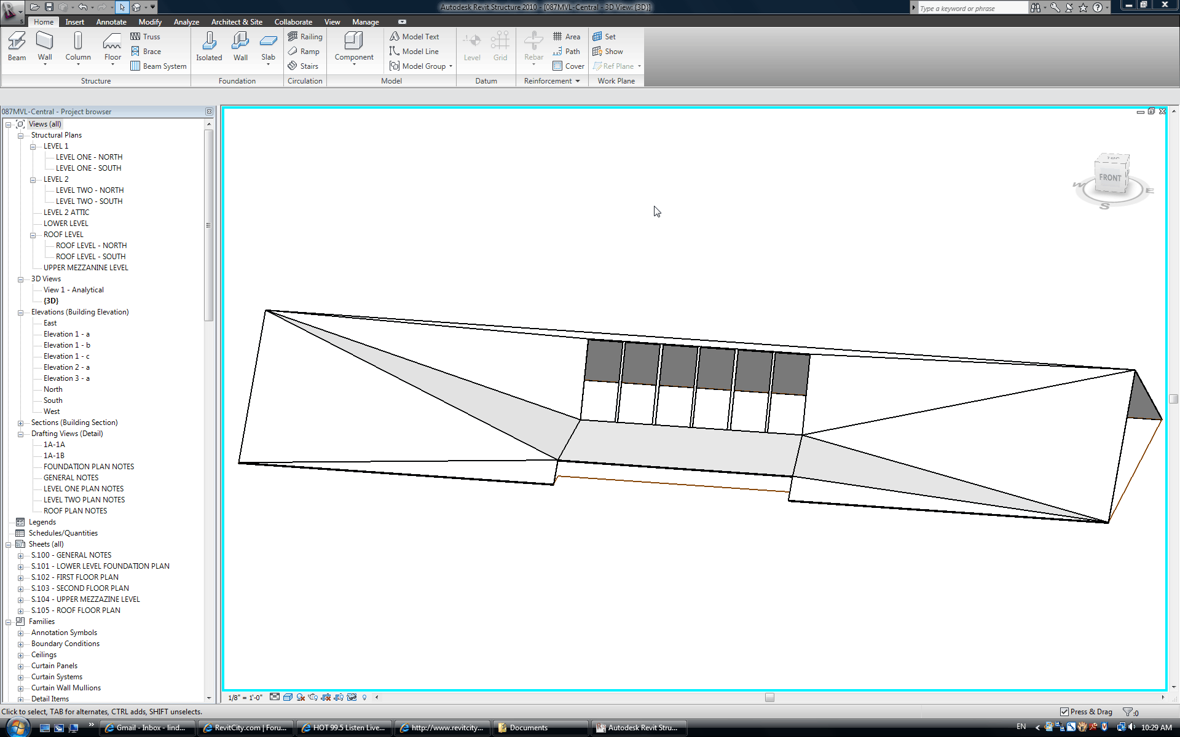Image resolution: width=1180 pixels, height=737 pixels.
Task: Expand the Sections (Building Section) node
Action: coord(20,423)
